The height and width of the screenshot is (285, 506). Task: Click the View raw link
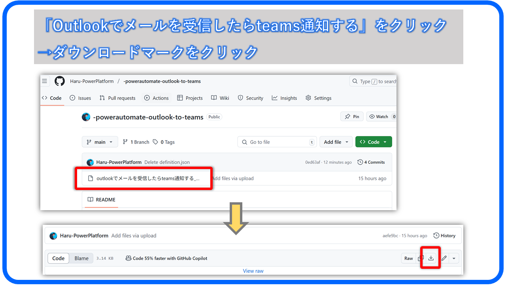(253, 270)
